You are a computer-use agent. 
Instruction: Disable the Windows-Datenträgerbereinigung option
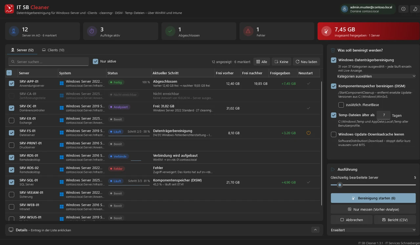334,60
